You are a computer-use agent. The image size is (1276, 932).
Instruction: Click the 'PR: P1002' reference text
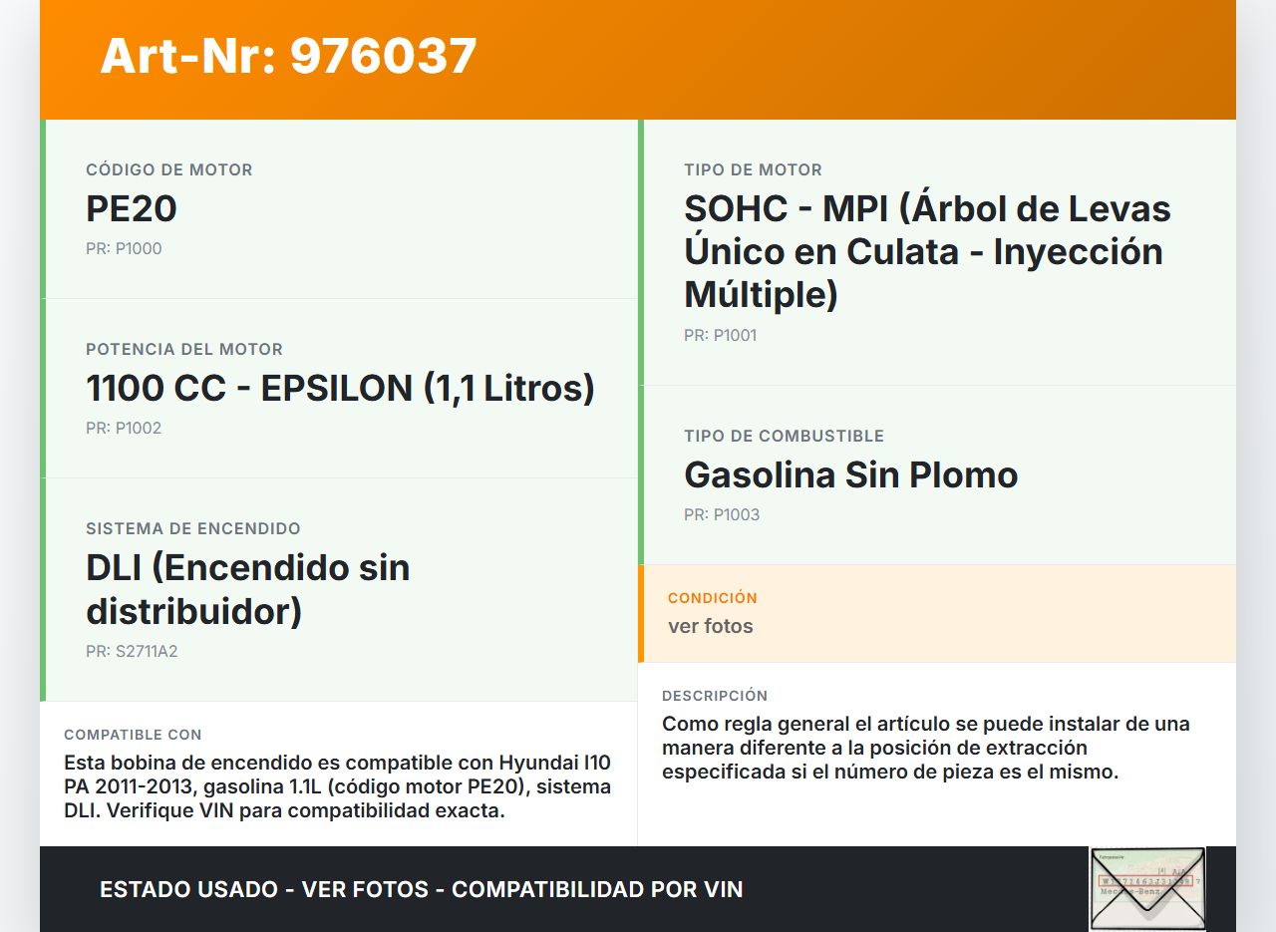pos(124,428)
